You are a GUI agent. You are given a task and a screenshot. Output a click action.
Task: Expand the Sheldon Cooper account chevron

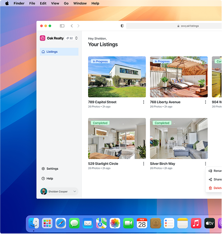click(x=75, y=192)
